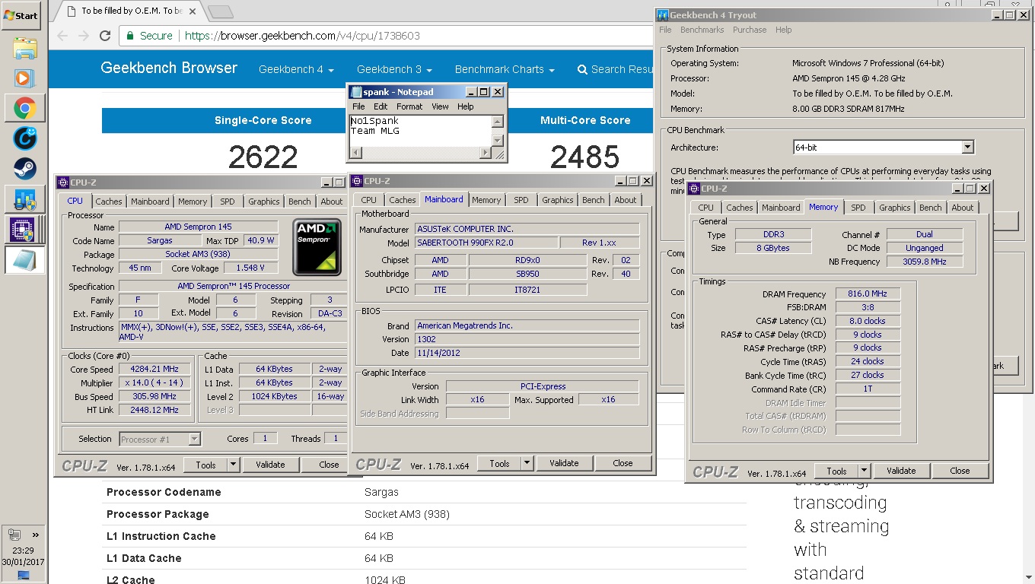Activate Notepad taskbar icon
This screenshot has height=584, width=1035.
pos(24,259)
